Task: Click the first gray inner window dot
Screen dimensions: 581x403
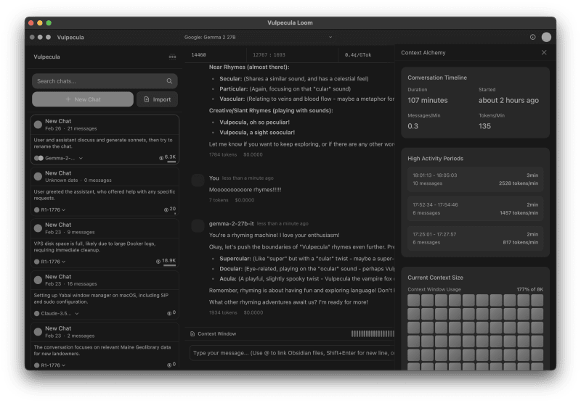Action: click(32, 37)
